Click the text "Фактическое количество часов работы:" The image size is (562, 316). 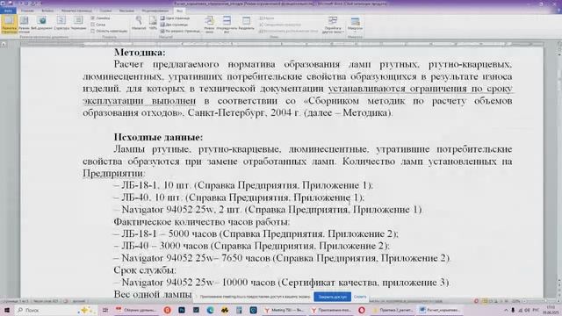201,222
